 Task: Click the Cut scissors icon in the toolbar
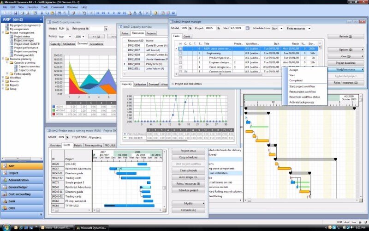pos(42,13)
